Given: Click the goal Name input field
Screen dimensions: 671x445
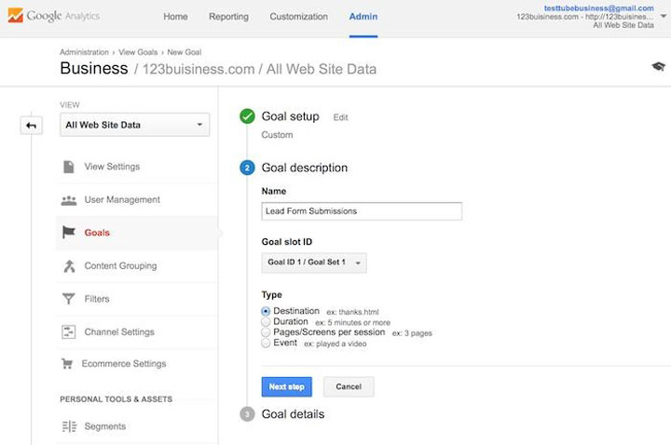Looking at the screenshot, I should [x=362, y=211].
